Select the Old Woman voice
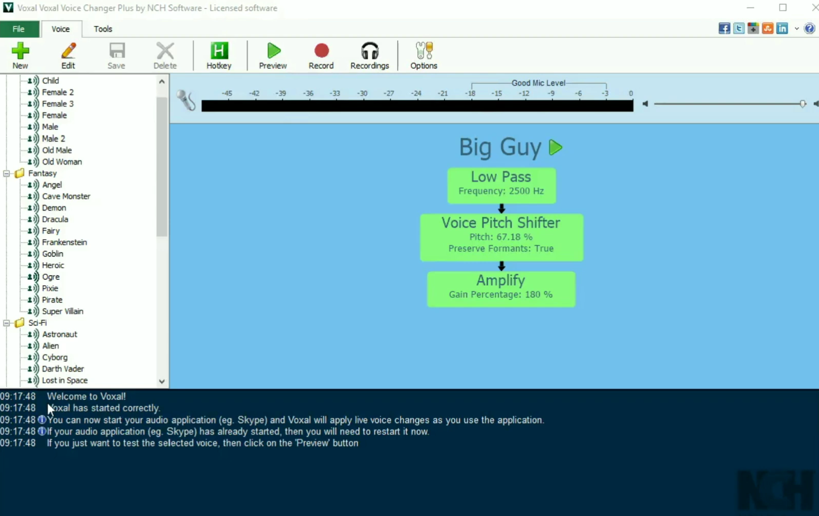This screenshot has width=819, height=516. click(x=62, y=162)
